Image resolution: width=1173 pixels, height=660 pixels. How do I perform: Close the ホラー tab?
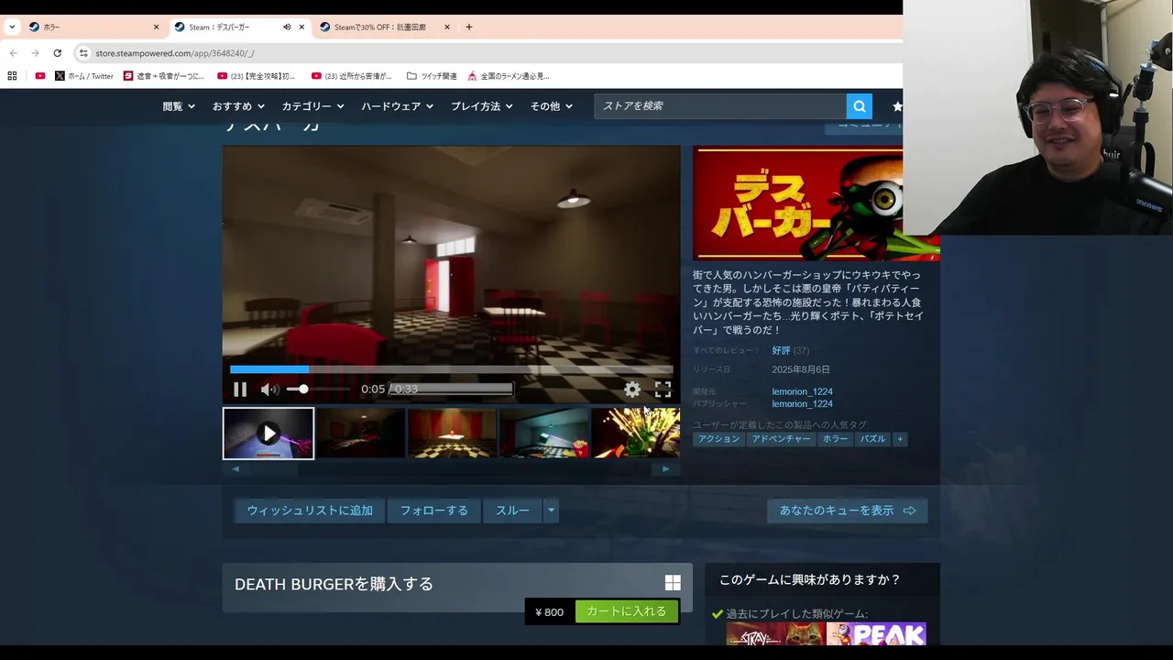[x=156, y=27]
